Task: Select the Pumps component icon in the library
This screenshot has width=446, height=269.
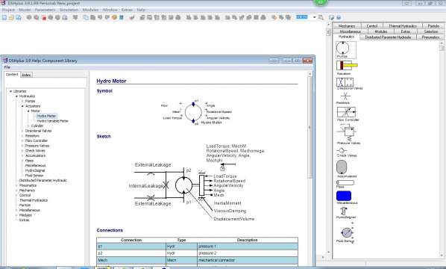Action: coord(345,49)
